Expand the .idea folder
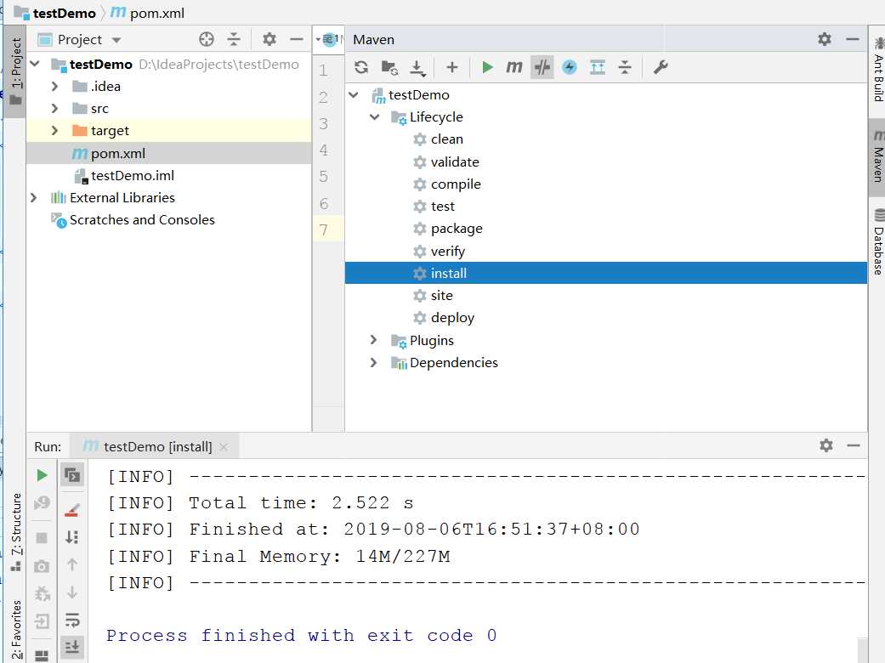The width and height of the screenshot is (885, 663). [x=54, y=87]
